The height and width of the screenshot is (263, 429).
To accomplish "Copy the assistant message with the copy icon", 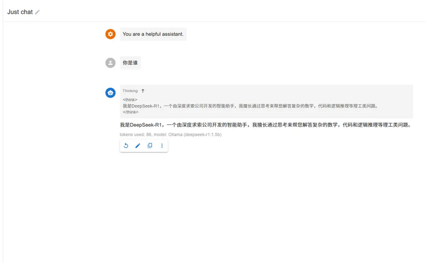I will pos(150,146).
